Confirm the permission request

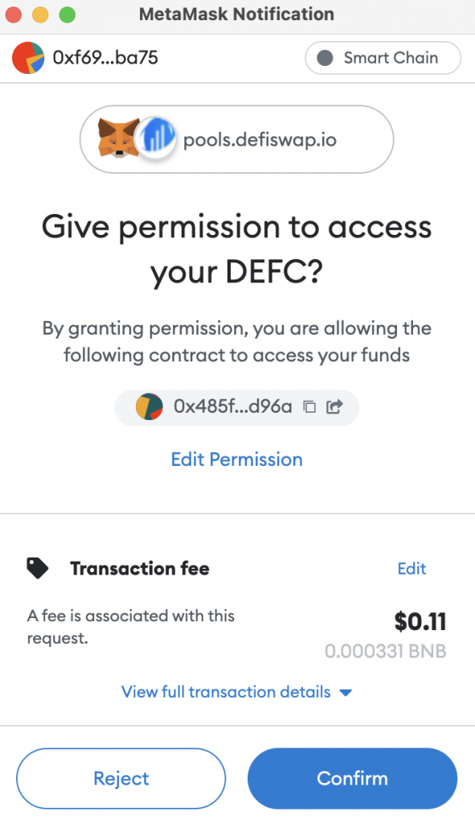coord(352,778)
